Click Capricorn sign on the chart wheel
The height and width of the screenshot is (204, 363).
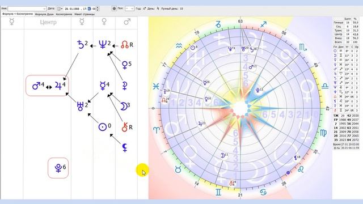point(218,24)
